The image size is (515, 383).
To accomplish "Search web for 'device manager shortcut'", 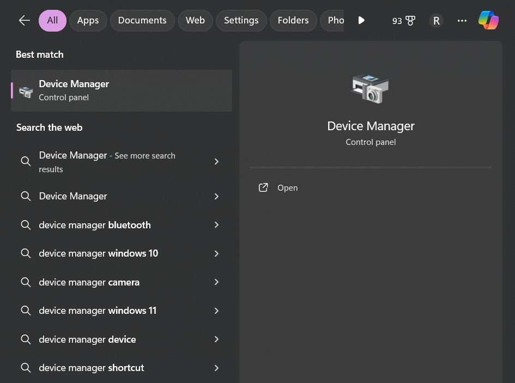I will [x=92, y=368].
